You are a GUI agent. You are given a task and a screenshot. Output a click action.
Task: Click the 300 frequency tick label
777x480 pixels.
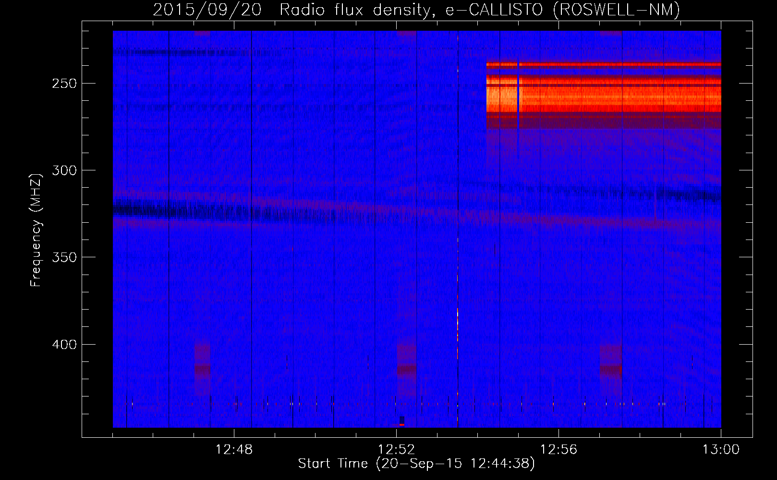click(64, 170)
